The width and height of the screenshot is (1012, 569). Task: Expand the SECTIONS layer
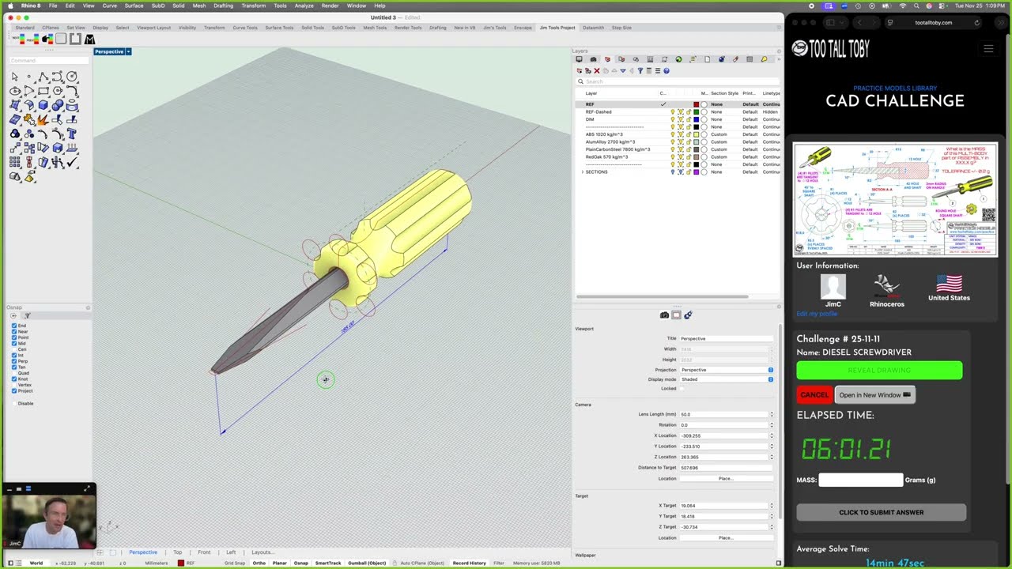[583, 171]
